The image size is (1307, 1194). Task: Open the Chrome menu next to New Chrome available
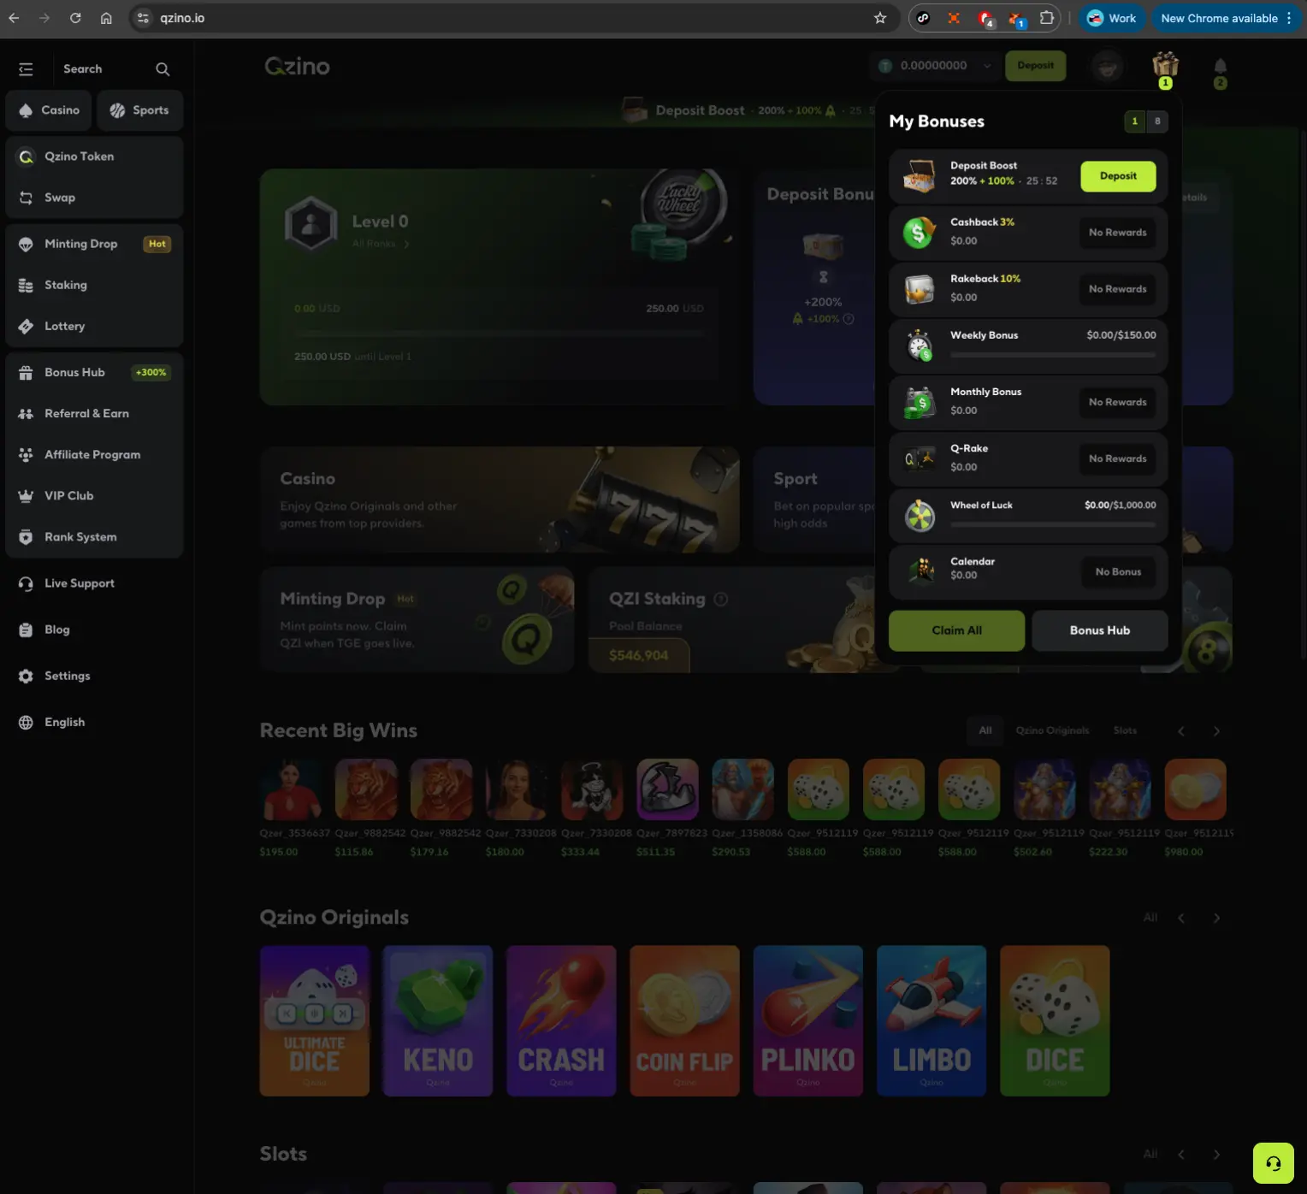(x=1288, y=18)
